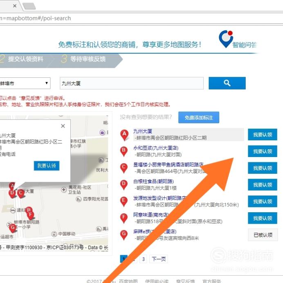Click map pin C on the map
This screenshot has height=283, width=283.
coord(21,194)
